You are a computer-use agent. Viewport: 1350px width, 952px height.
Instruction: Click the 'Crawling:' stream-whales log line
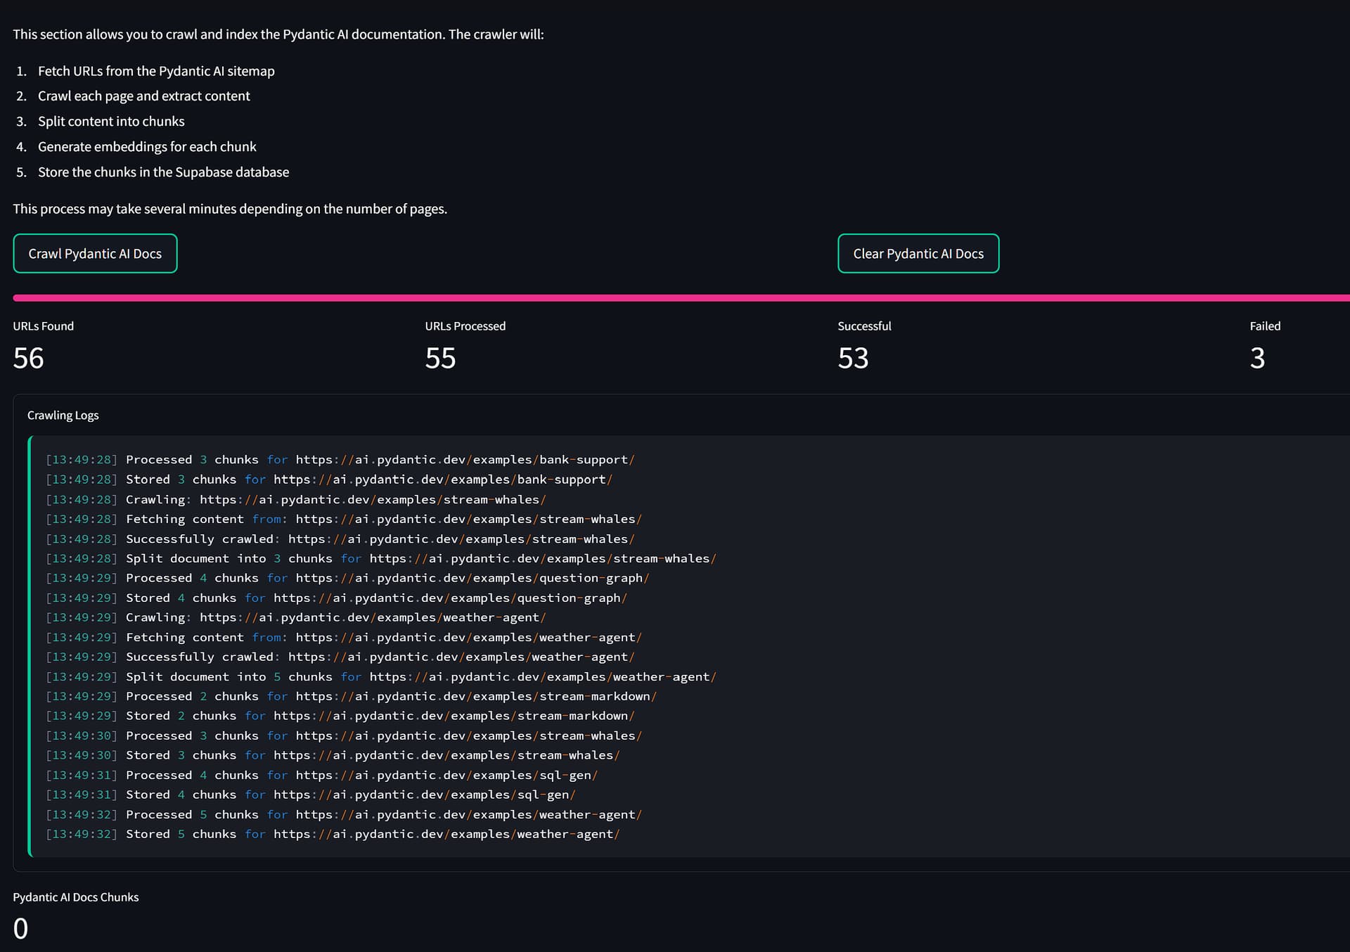point(296,499)
